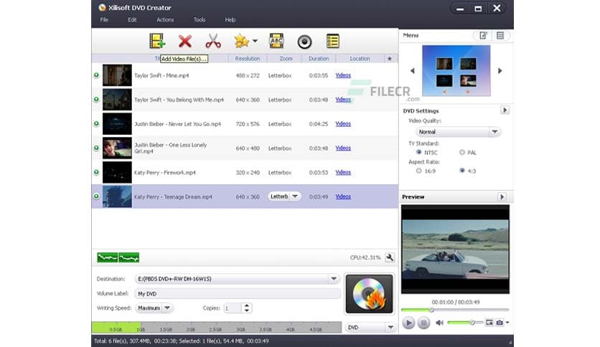Sort by Resolution column header
Screen dimensions: 600x347
click(x=247, y=59)
